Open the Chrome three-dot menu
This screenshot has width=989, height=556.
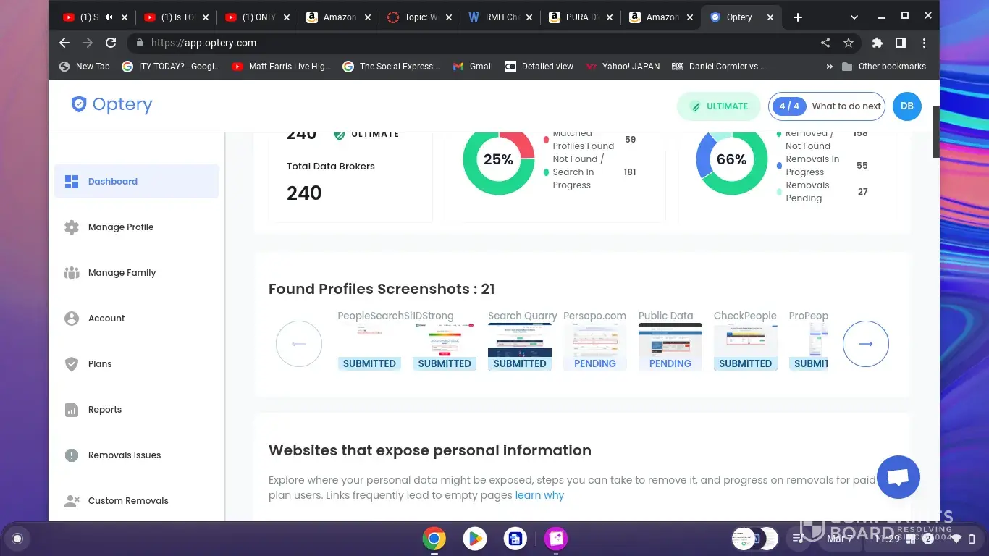coord(924,43)
